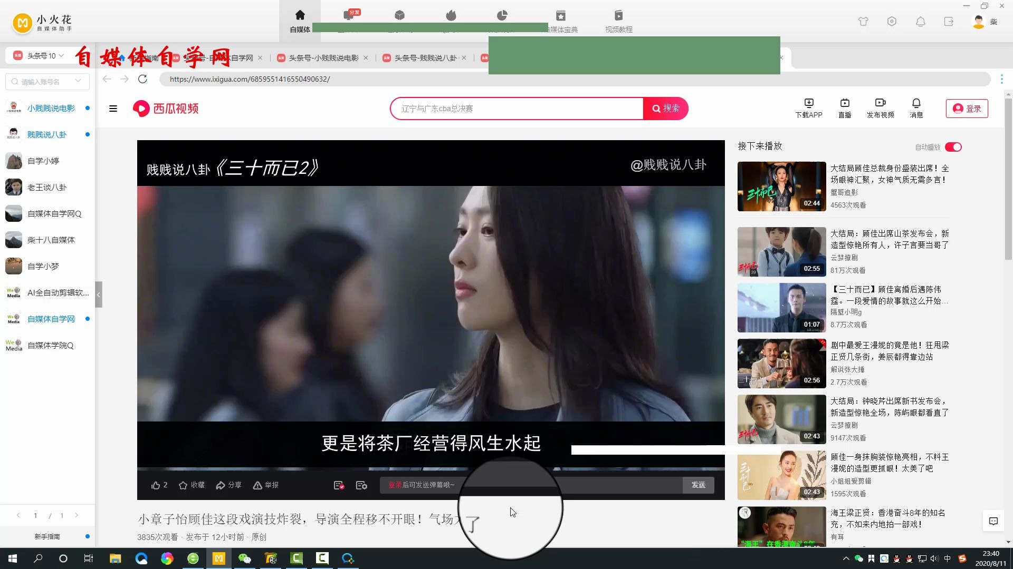Click the 发布视频 icon
The height and width of the screenshot is (569, 1013).
tap(880, 108)
